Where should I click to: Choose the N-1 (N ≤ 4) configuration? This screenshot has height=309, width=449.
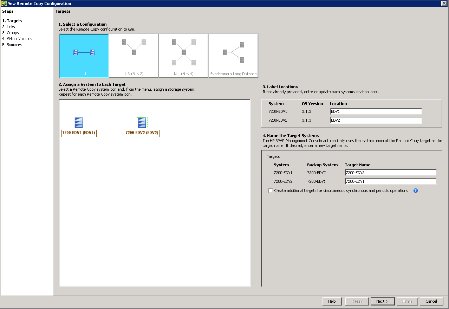click(184, 56)
